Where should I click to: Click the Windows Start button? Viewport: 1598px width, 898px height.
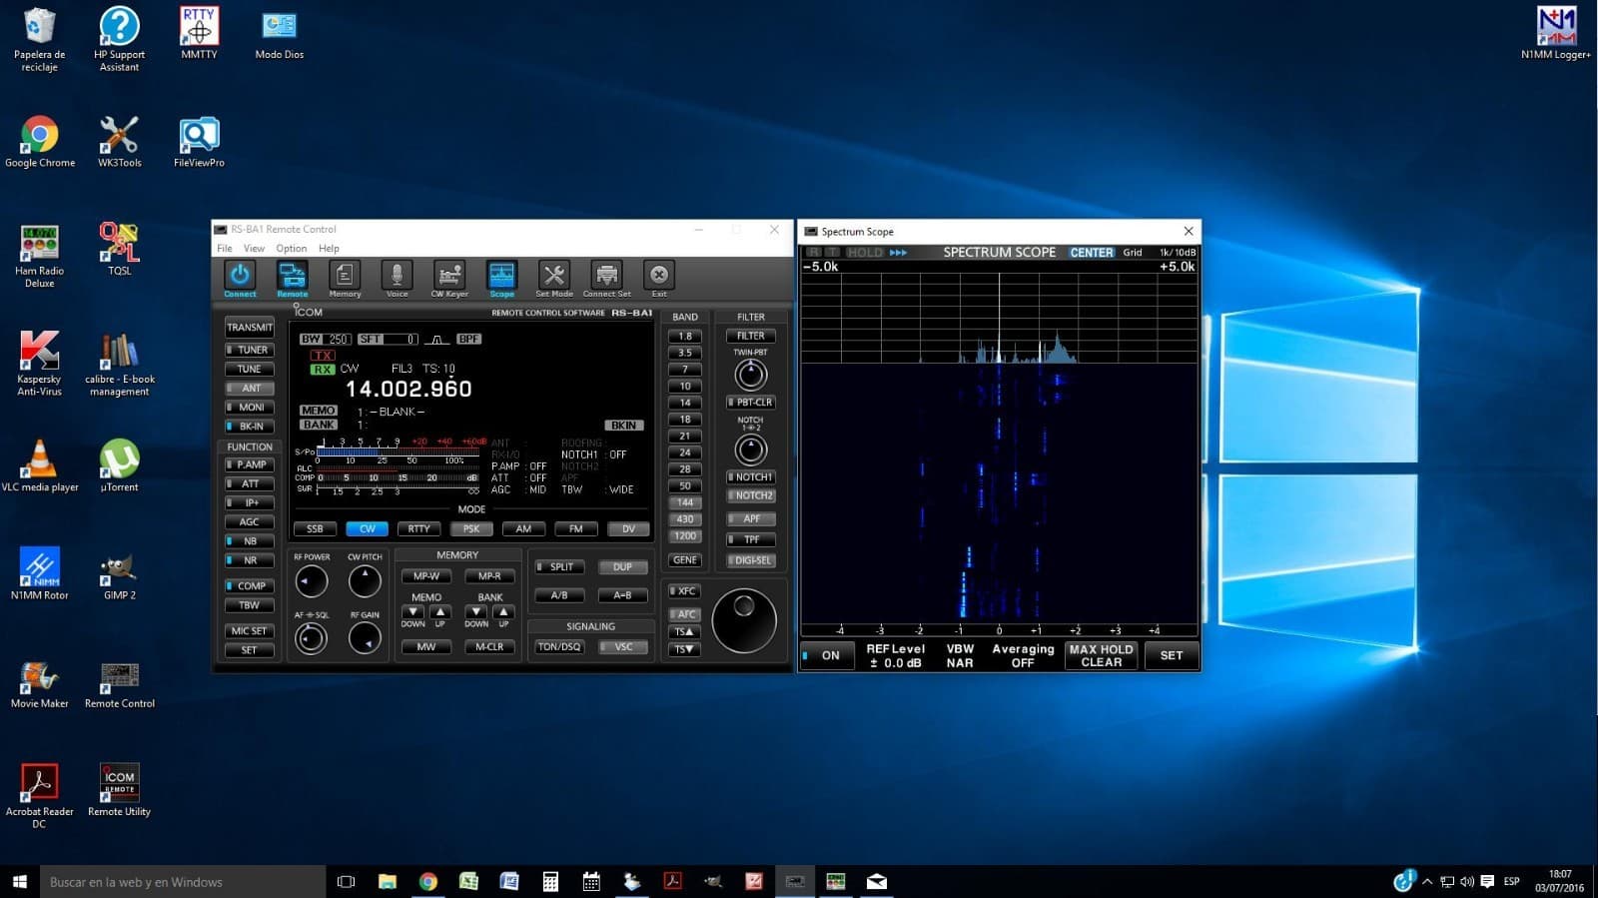coord(19,881)
